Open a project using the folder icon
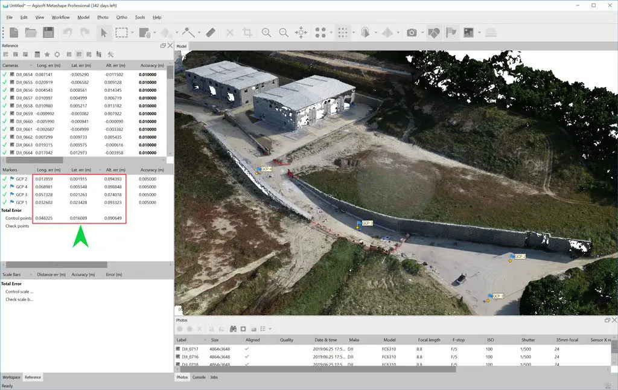The height and width of the screenshot is (390, 618). pos(31,33)
